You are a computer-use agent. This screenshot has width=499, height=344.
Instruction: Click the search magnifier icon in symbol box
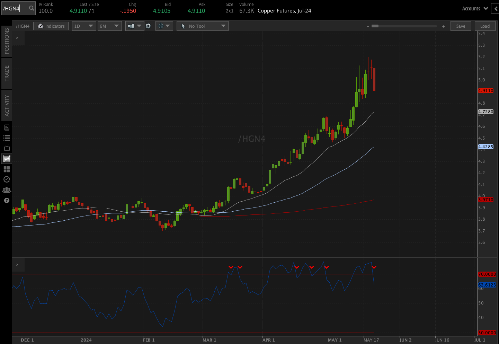pos(32,8)
